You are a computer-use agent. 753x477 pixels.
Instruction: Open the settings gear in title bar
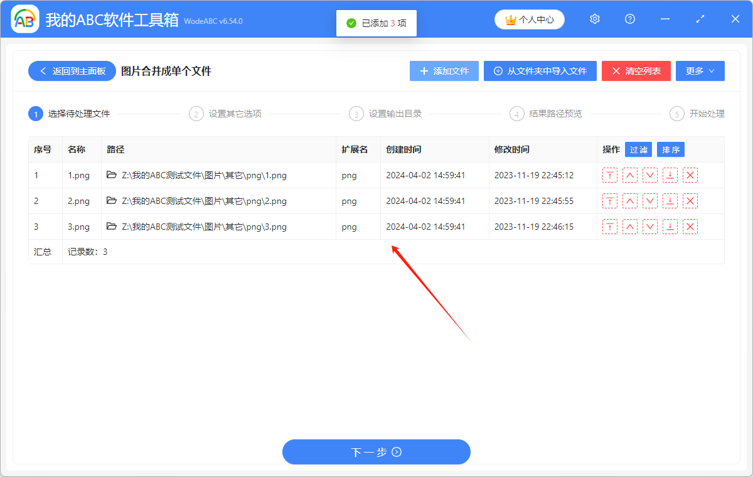pos(595,19)
